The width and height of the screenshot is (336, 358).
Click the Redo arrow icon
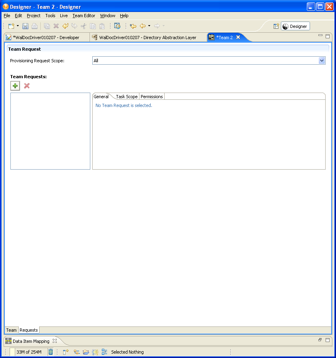pos(74,26)
